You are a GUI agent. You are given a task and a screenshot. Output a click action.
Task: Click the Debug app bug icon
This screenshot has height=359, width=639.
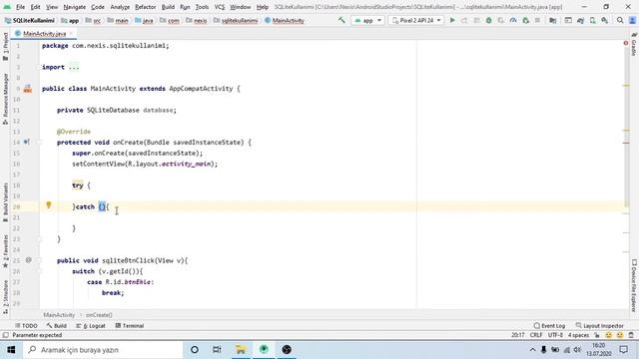(x=488, y=20)
